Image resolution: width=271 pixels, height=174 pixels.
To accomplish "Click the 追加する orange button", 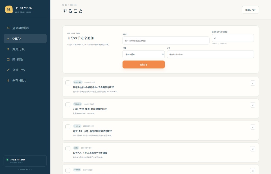I will [143, 64].
